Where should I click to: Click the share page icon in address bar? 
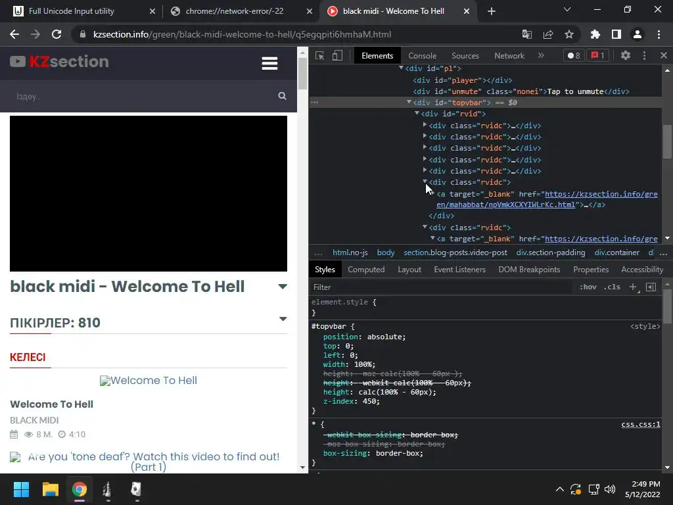coord(548,34)
